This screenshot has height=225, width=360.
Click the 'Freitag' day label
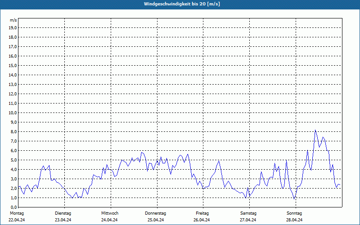(x=202, y=213)
